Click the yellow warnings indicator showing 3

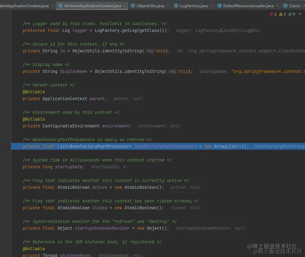(x=282, y=14)
